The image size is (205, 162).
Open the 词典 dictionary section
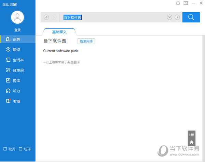(x=18, y=39)
